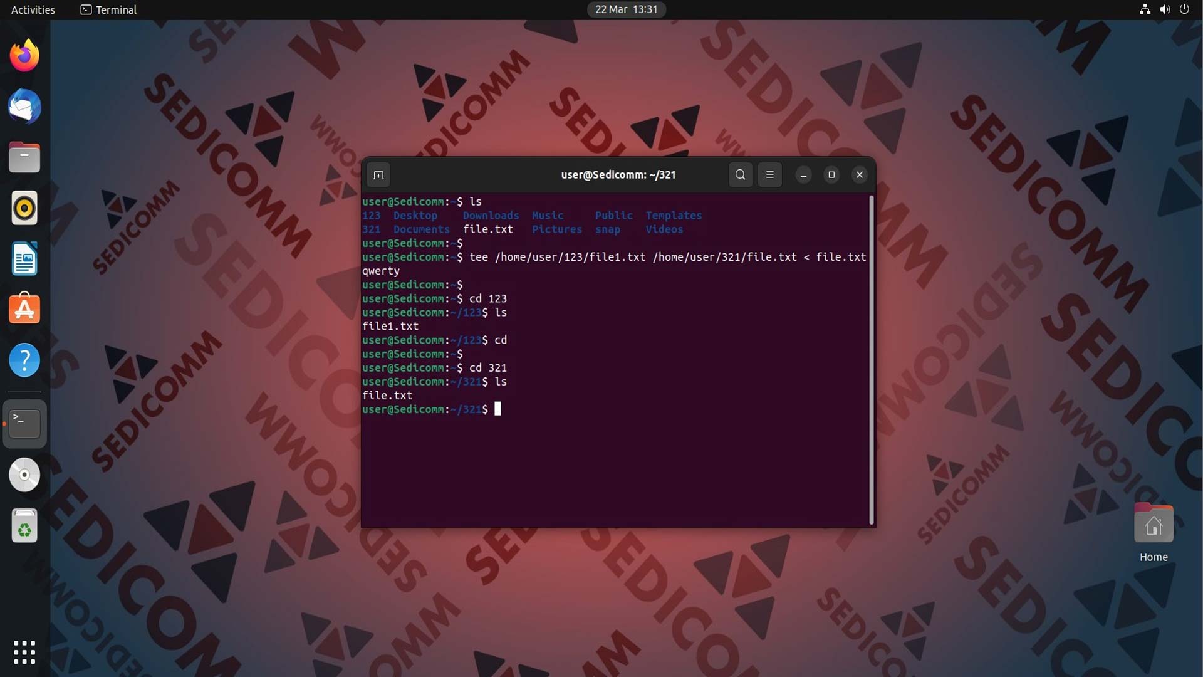
Task: Click the tee command line text
Action: click(x=667, y=257)
